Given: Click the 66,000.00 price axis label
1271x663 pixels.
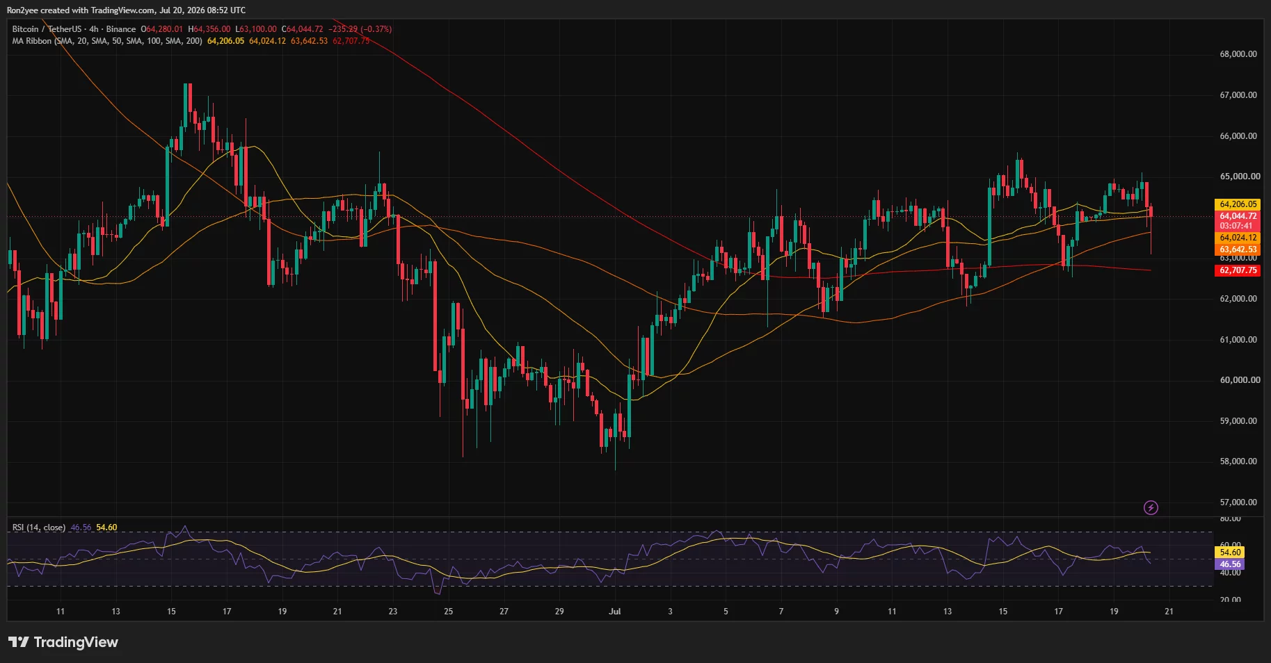Looking at the screenshot, I should coord(1238,136).
